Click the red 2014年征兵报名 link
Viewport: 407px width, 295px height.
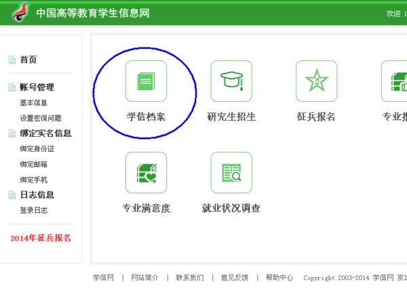(x=41, y=238)
